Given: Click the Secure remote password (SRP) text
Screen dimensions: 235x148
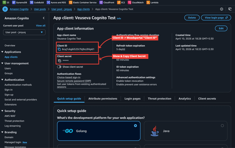Looking at the screenshot, I should [x=74, y=81].
